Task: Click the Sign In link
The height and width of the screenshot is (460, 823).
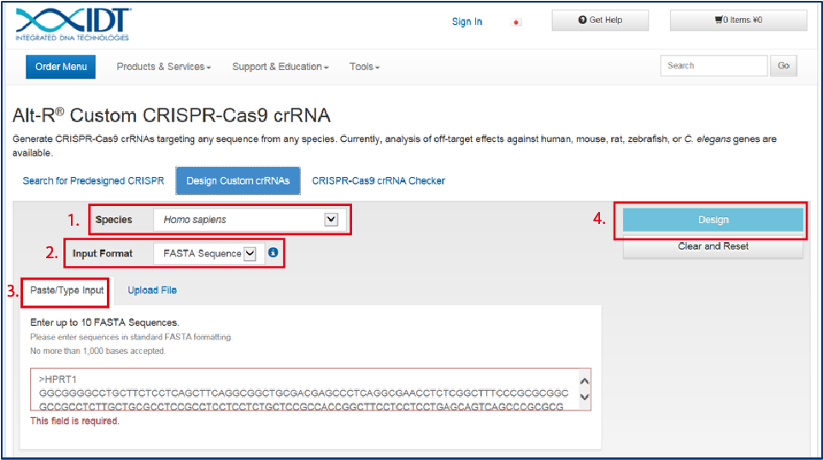Action: [x=467, y=21]
